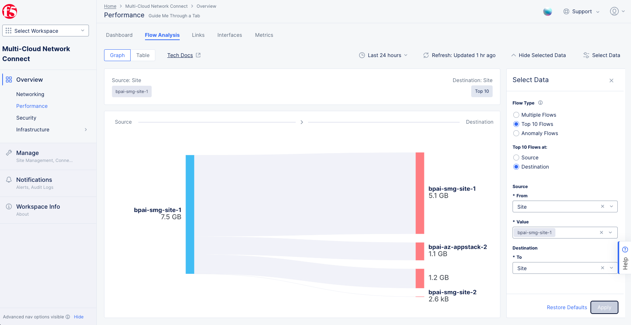Switch to the Interfaces tab
Image resolution: width=631 pixels, height=325 pixels.
pos(230,35)
